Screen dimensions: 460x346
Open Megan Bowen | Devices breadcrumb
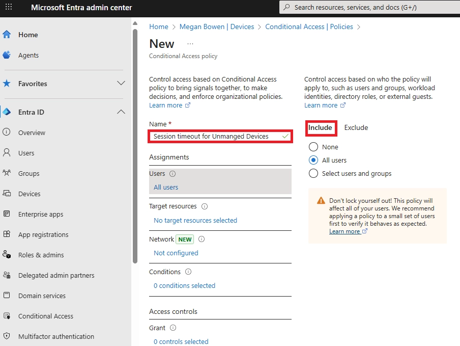click(x=217, y=26)
